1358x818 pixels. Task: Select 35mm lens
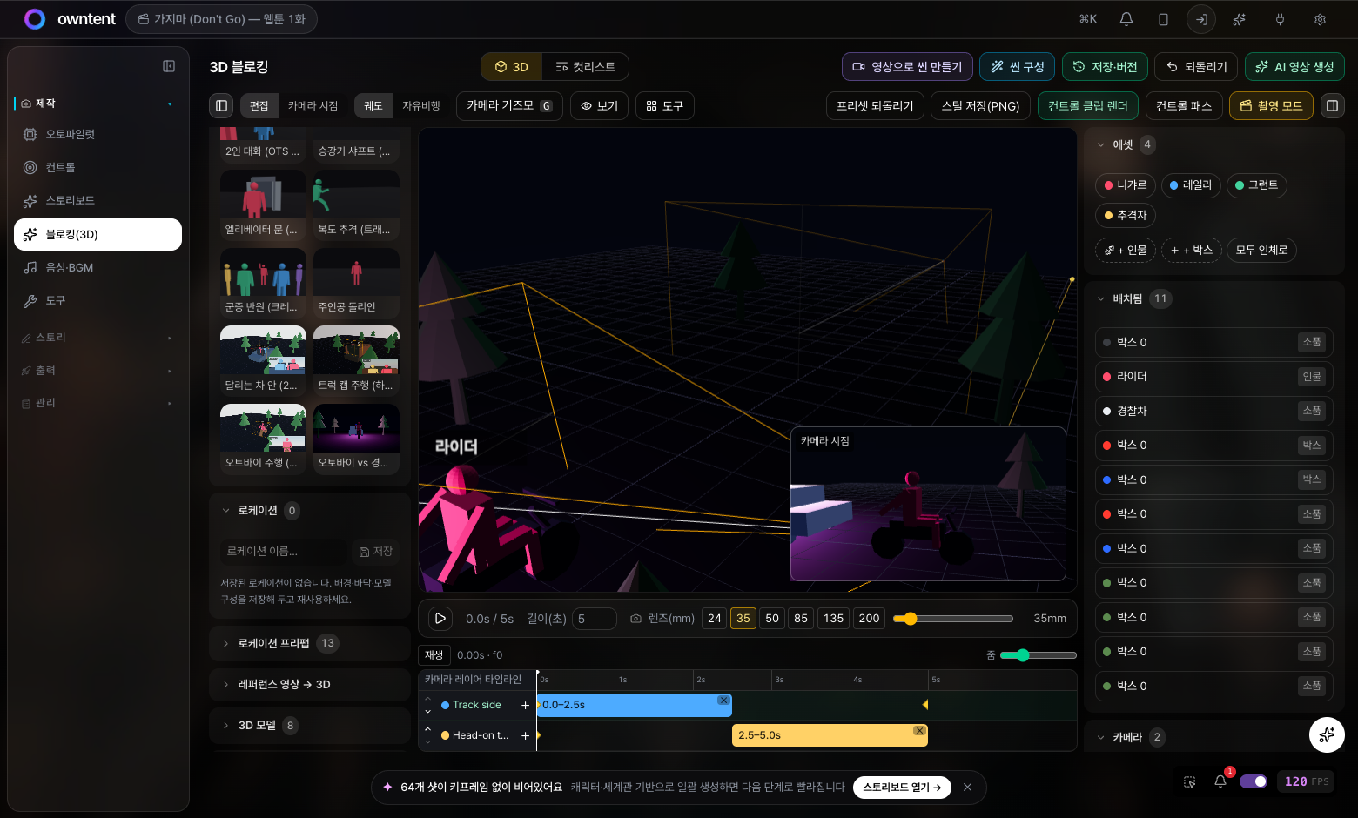pos(743,618)
